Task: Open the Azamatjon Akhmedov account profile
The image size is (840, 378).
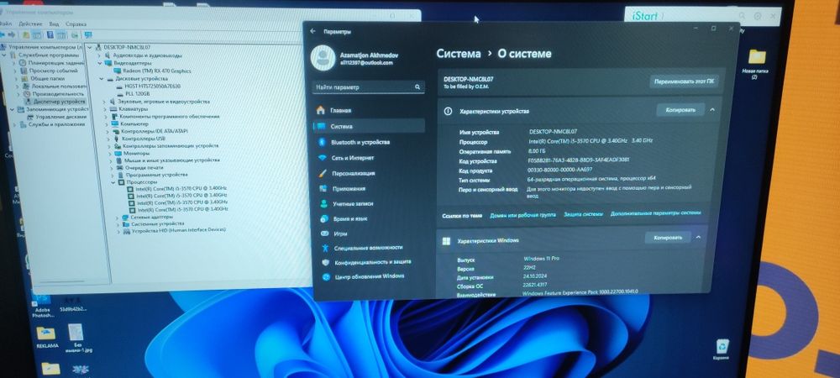Action: [356, 58]
